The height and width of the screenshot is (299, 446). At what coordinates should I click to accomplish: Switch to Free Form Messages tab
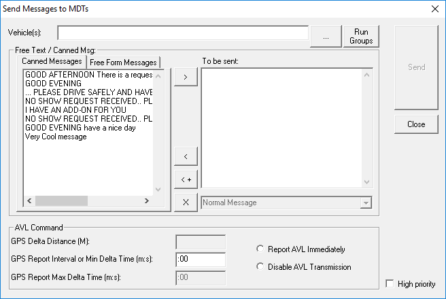123,63
